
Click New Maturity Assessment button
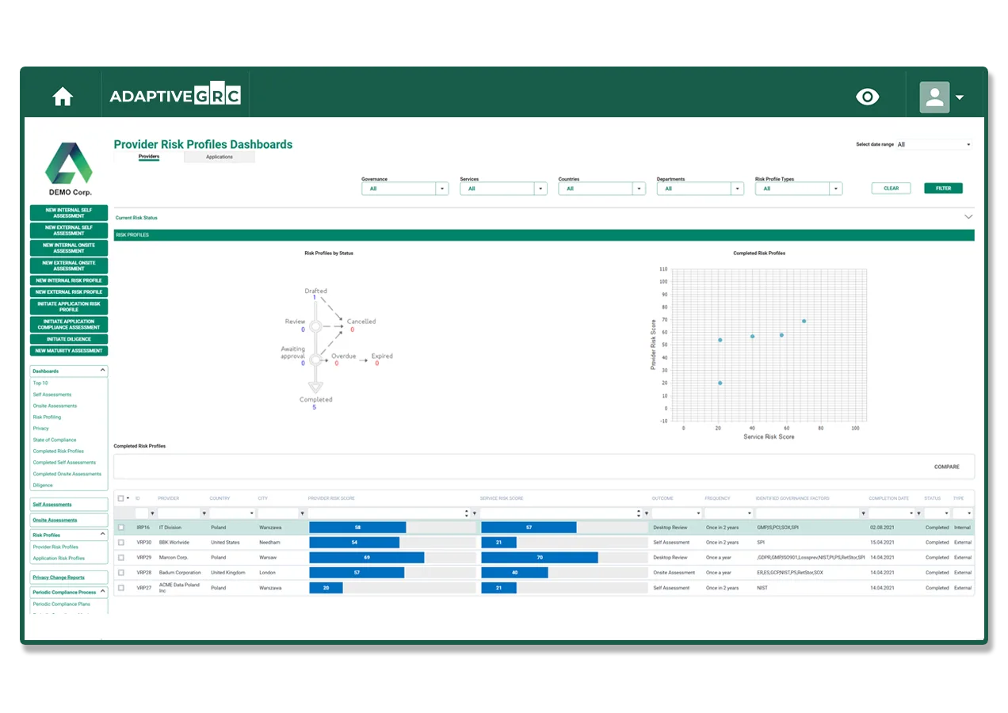click(x=69, y=351)
